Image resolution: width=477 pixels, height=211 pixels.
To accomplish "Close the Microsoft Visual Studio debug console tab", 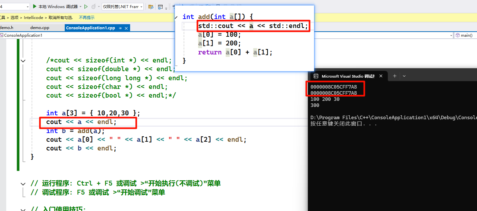I will pyautogui.click(x=381, y=76).
